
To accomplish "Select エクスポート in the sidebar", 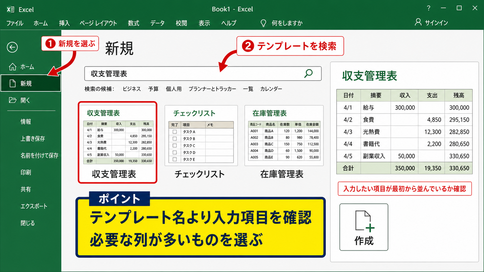I will pos(34,206).
